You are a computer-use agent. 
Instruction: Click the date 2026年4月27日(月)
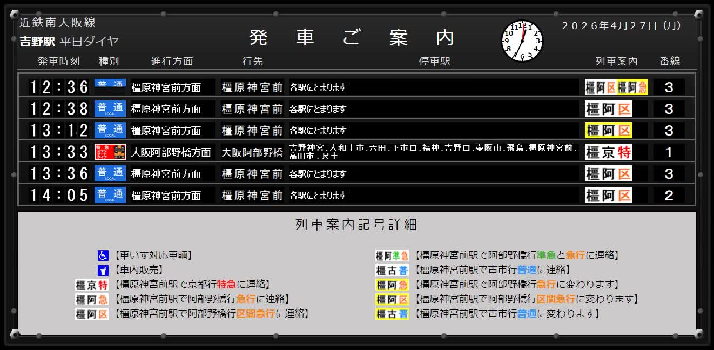[x=622, y=25]
